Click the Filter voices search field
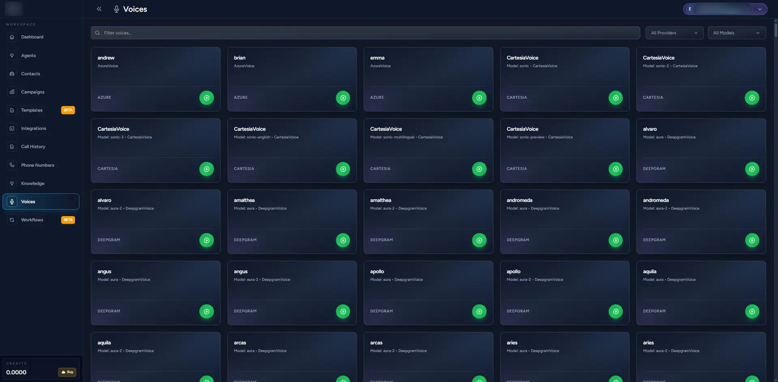 click(x=365, y=33)
